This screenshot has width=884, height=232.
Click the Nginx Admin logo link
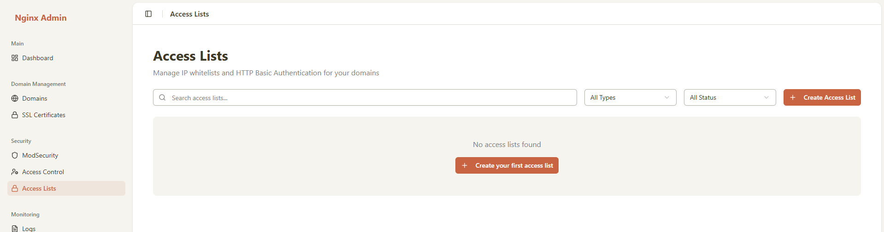point(41,17)
